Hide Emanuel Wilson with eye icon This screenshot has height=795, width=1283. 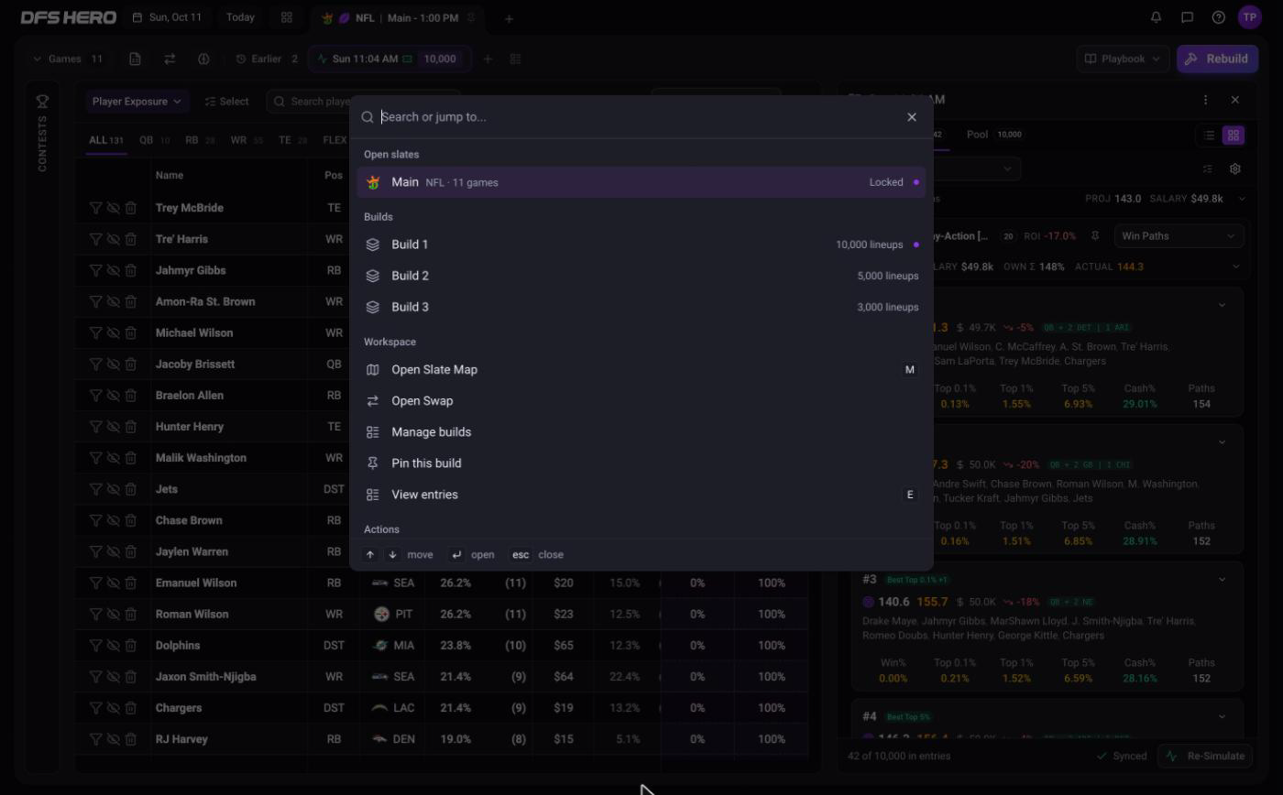113,583
